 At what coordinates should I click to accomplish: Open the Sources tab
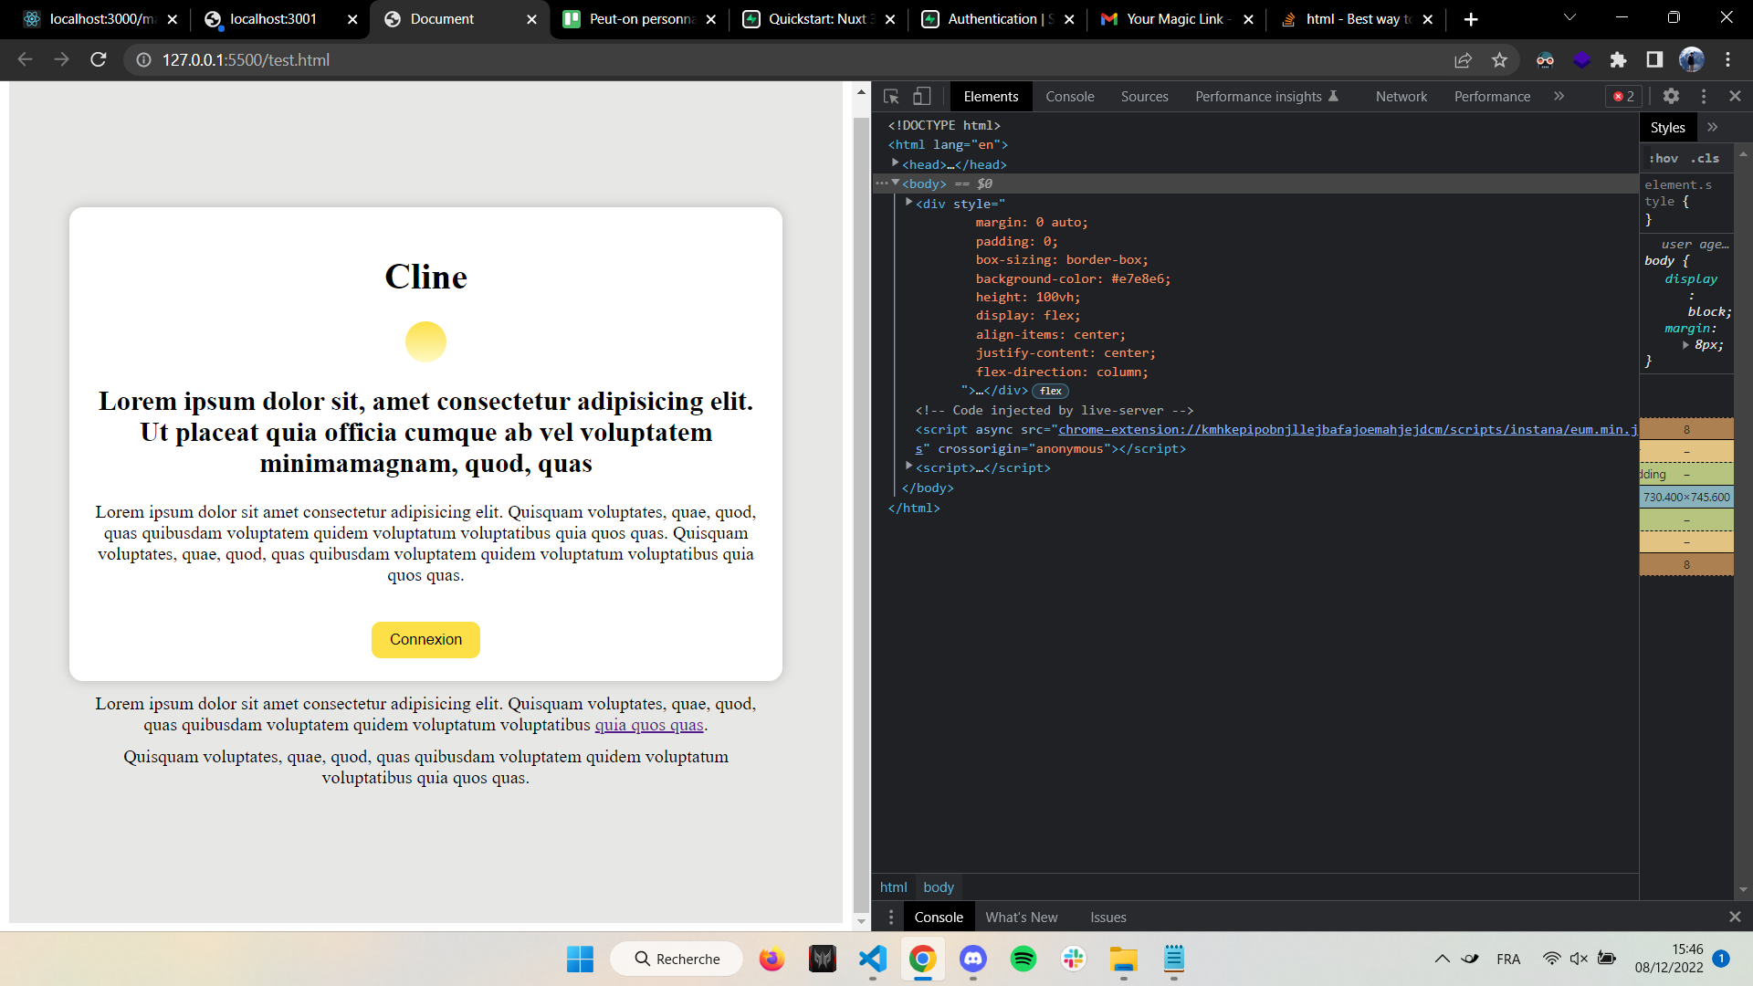coord(1144,97)
